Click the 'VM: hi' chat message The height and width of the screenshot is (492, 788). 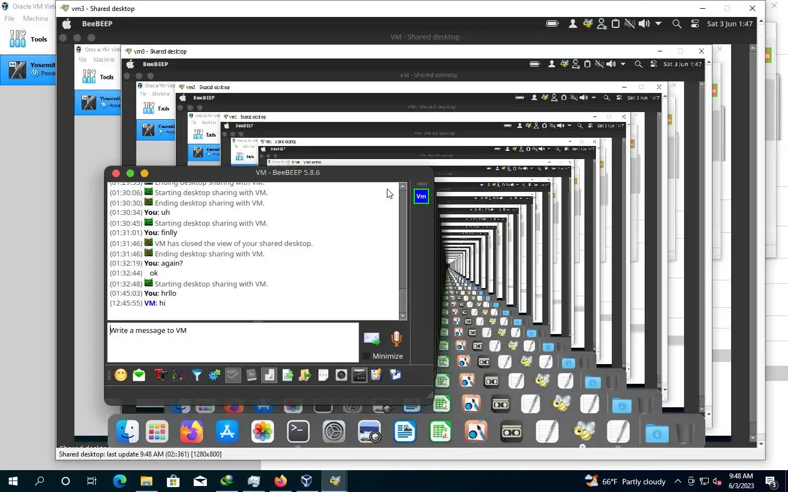pos(154,303)
